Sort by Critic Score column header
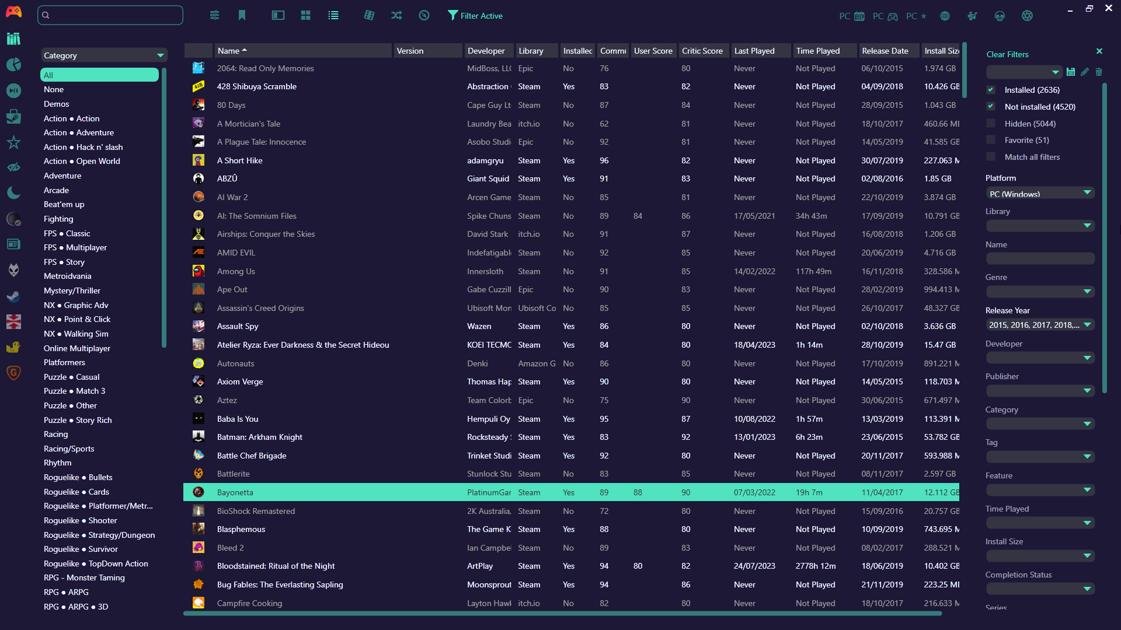The height and width of the screenshot is (630, 1121). [x=704, y=51]
